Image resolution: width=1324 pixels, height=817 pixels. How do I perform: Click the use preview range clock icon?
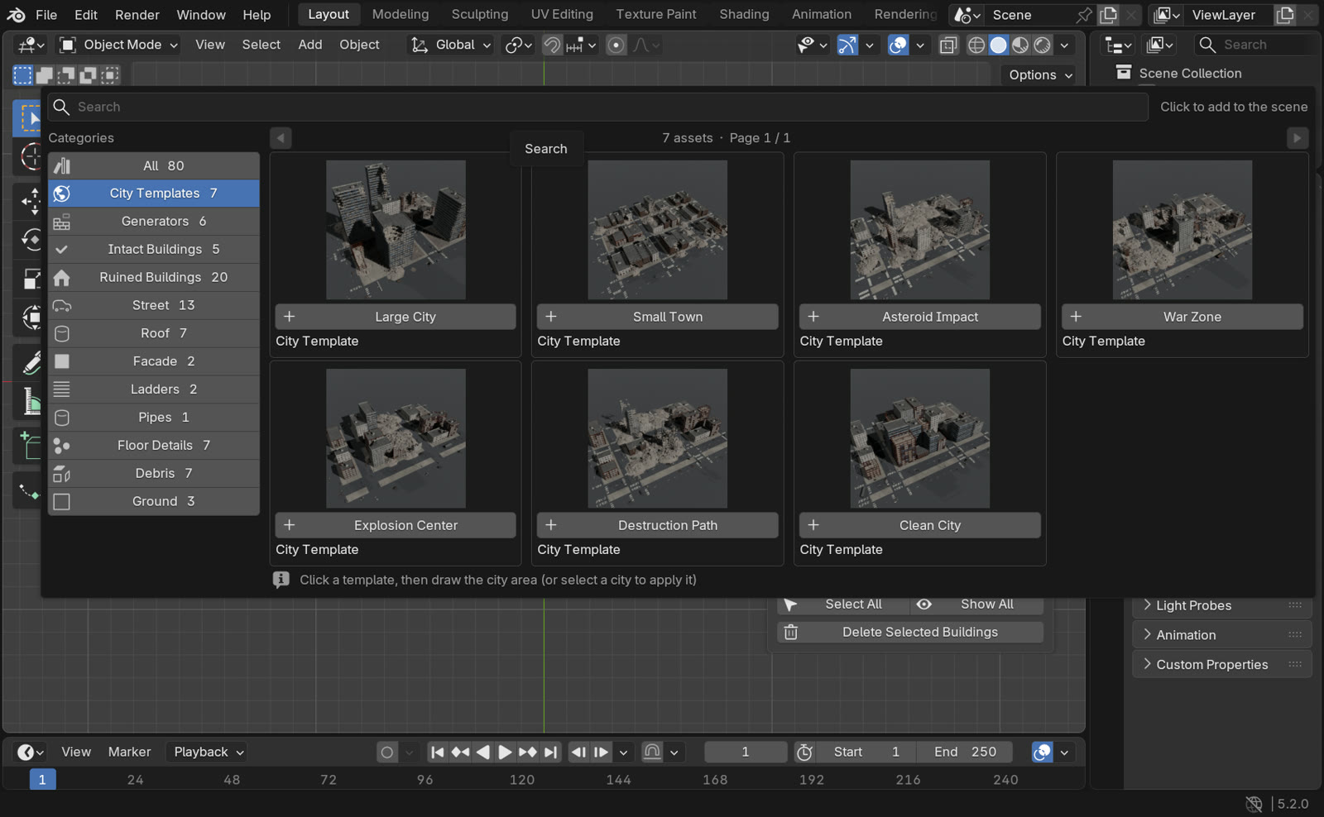coord(804,752)
